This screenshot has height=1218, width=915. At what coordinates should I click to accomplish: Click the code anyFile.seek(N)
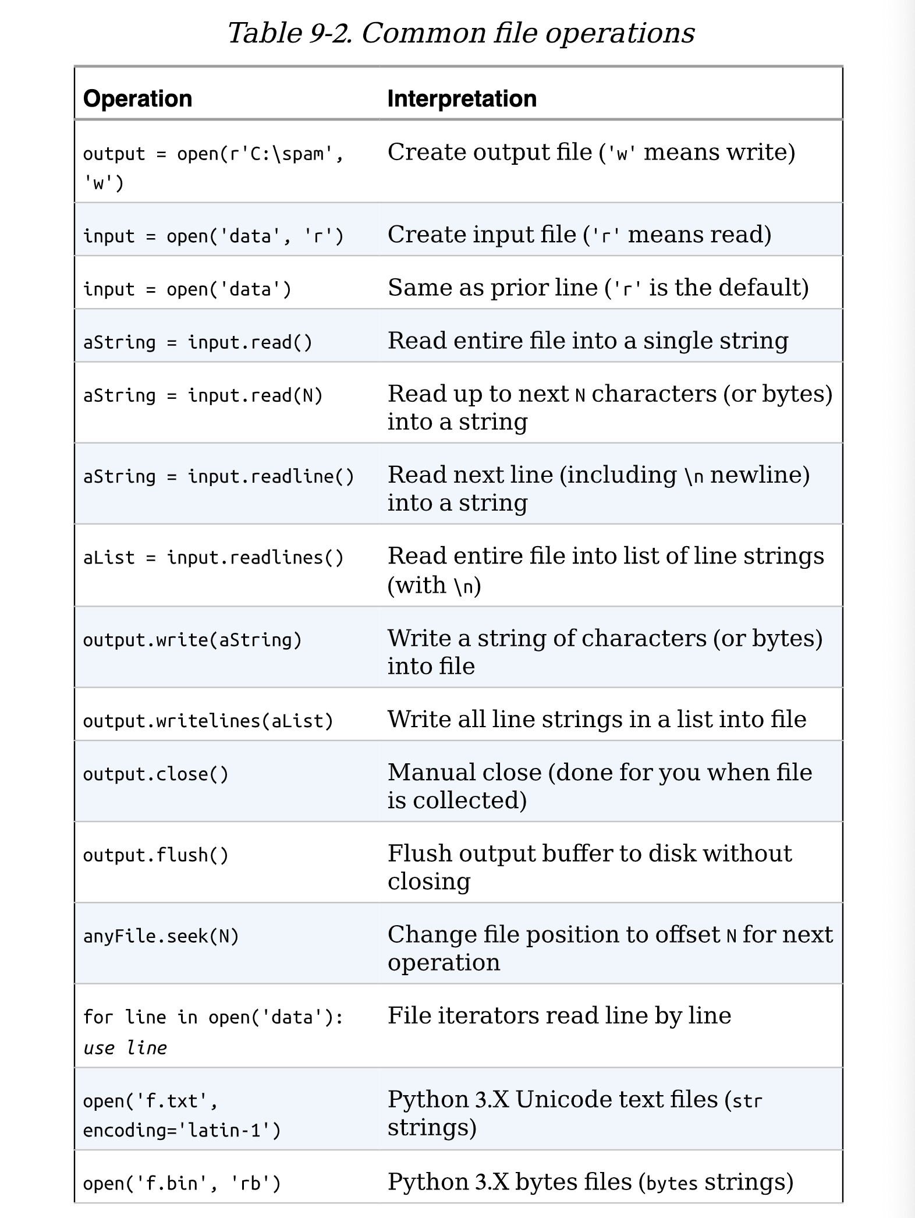161,936
